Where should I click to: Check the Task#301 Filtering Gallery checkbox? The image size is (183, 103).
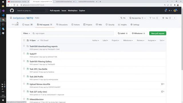pyautogui.click(x=24, y=61)
